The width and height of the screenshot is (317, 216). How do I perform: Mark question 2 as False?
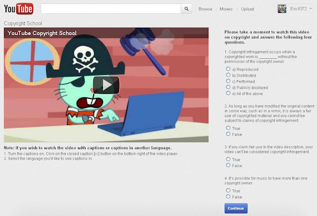(x=228, y=134)
